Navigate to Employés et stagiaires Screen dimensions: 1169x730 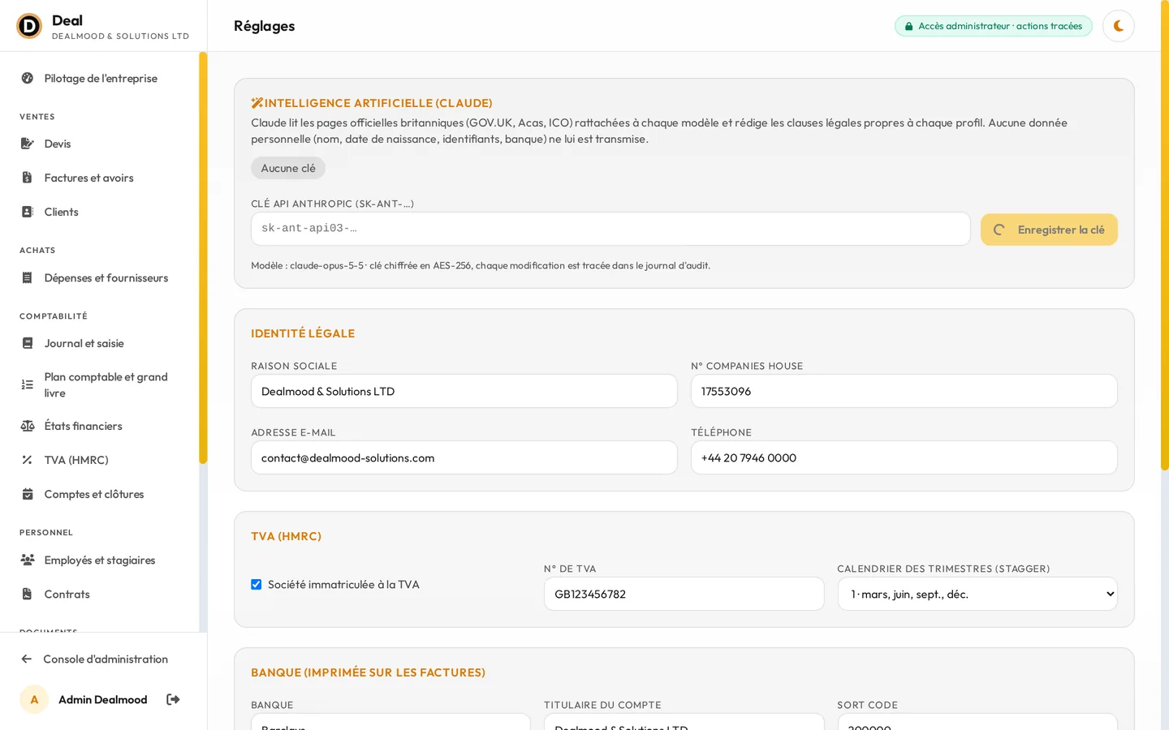100,560
